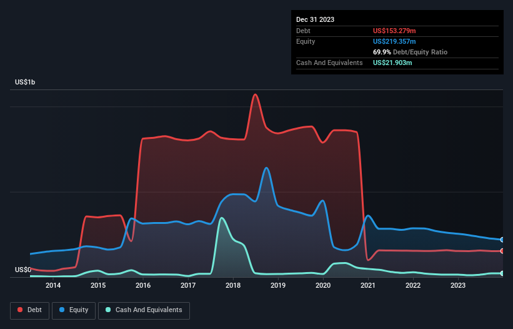The height and width of the screenshot is (329, 513).
Task: Click the 2014 x-axis label
Action: coord(53,285)
